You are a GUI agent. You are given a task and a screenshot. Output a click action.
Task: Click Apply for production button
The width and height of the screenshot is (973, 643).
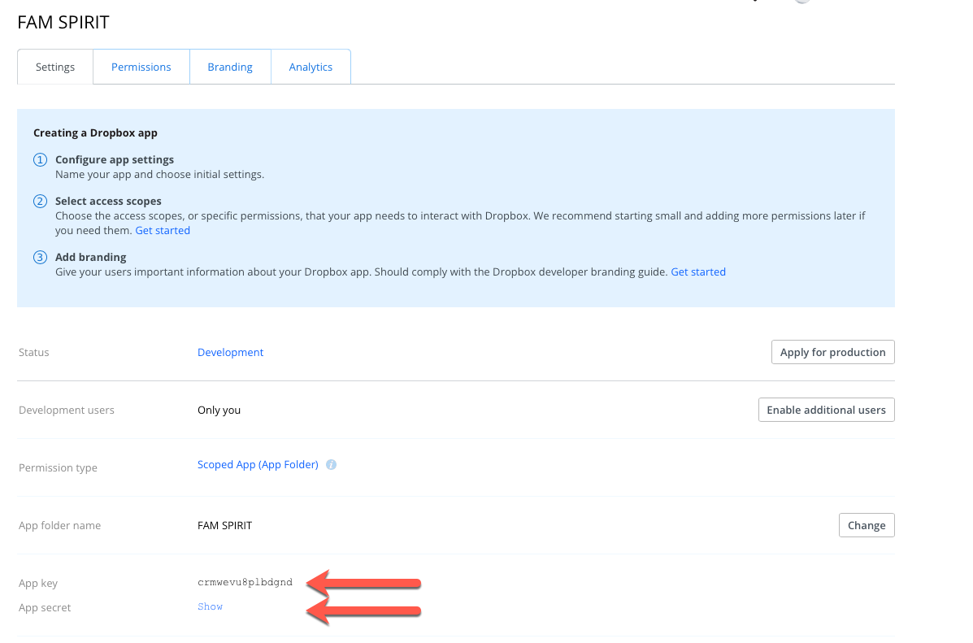pos(832,352)
